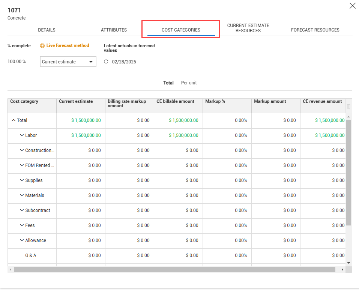Expand the Supplies cost category row
The width and height of the screenshot is (359, 290).
click(x=22, y=180)
